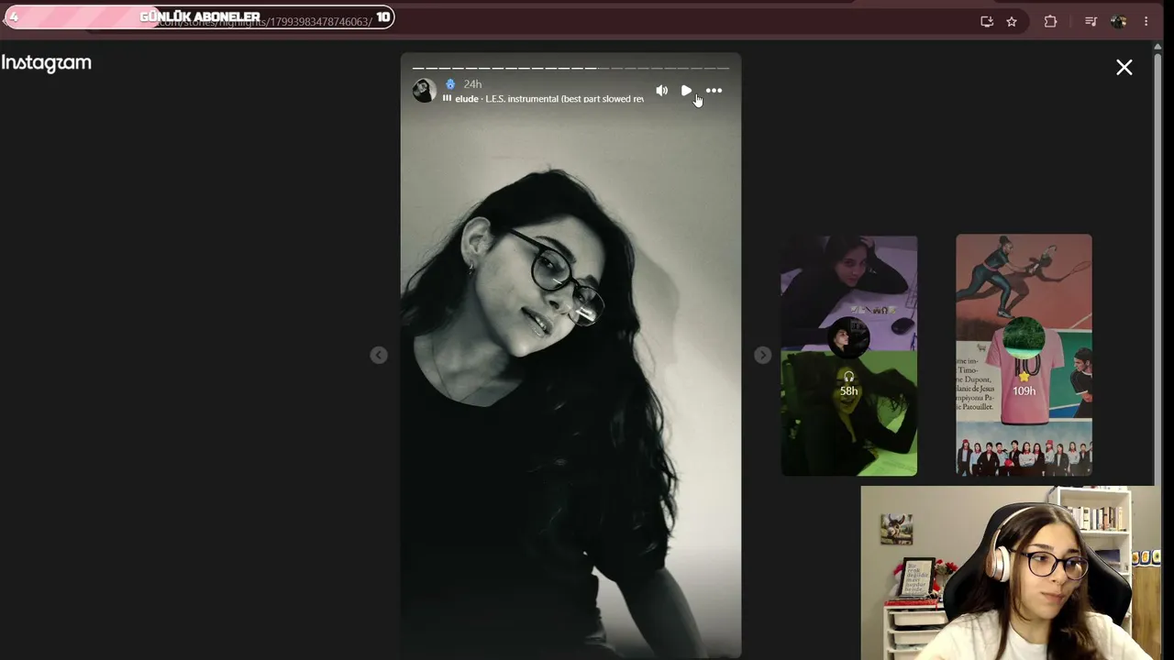Open the browser Extensions puzzle icon
This screenshot has height=660, width=1174.
point(1050,21)
